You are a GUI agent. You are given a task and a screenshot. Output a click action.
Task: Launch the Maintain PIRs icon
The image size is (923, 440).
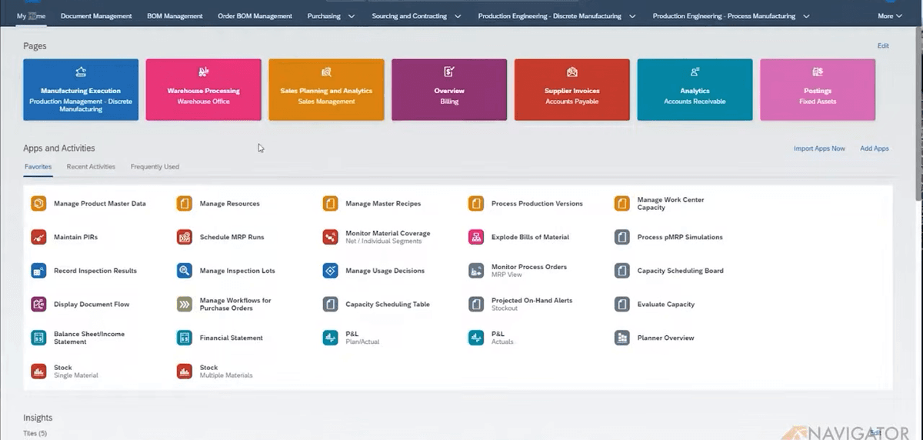[x=38, y=237]
